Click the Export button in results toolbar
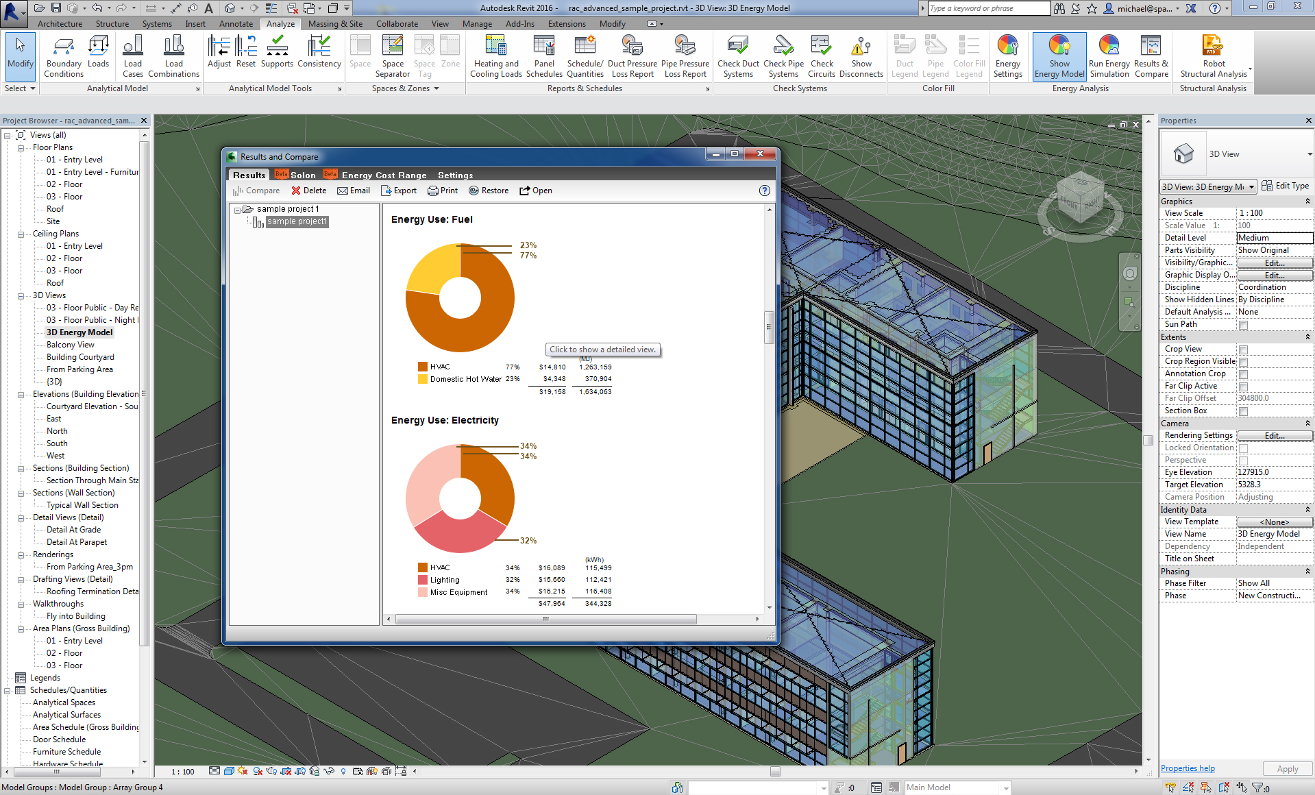This screenshot has height=795, width=1315. 399,191
